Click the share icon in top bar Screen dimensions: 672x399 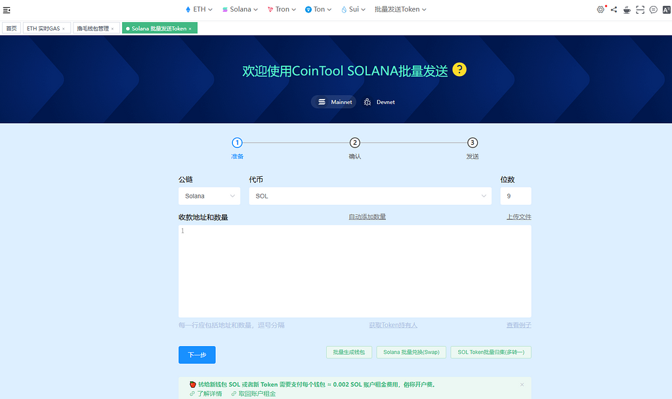pos(614,10)
